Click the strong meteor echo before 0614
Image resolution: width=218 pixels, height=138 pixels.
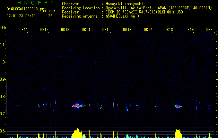coord(77,106)
